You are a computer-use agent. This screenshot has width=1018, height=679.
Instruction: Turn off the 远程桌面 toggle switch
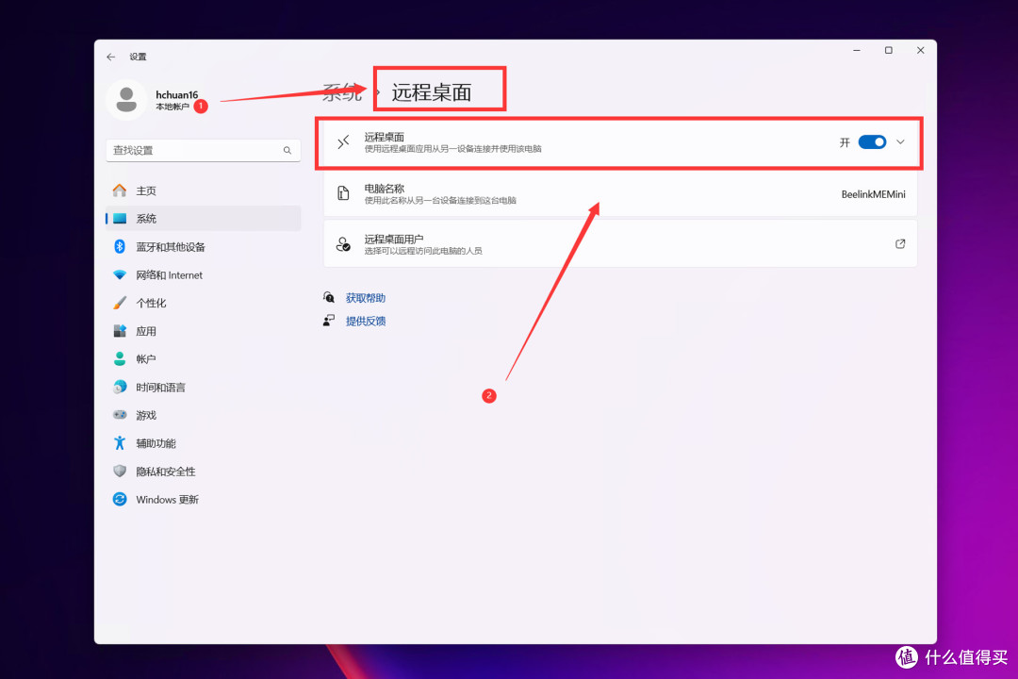872,142
